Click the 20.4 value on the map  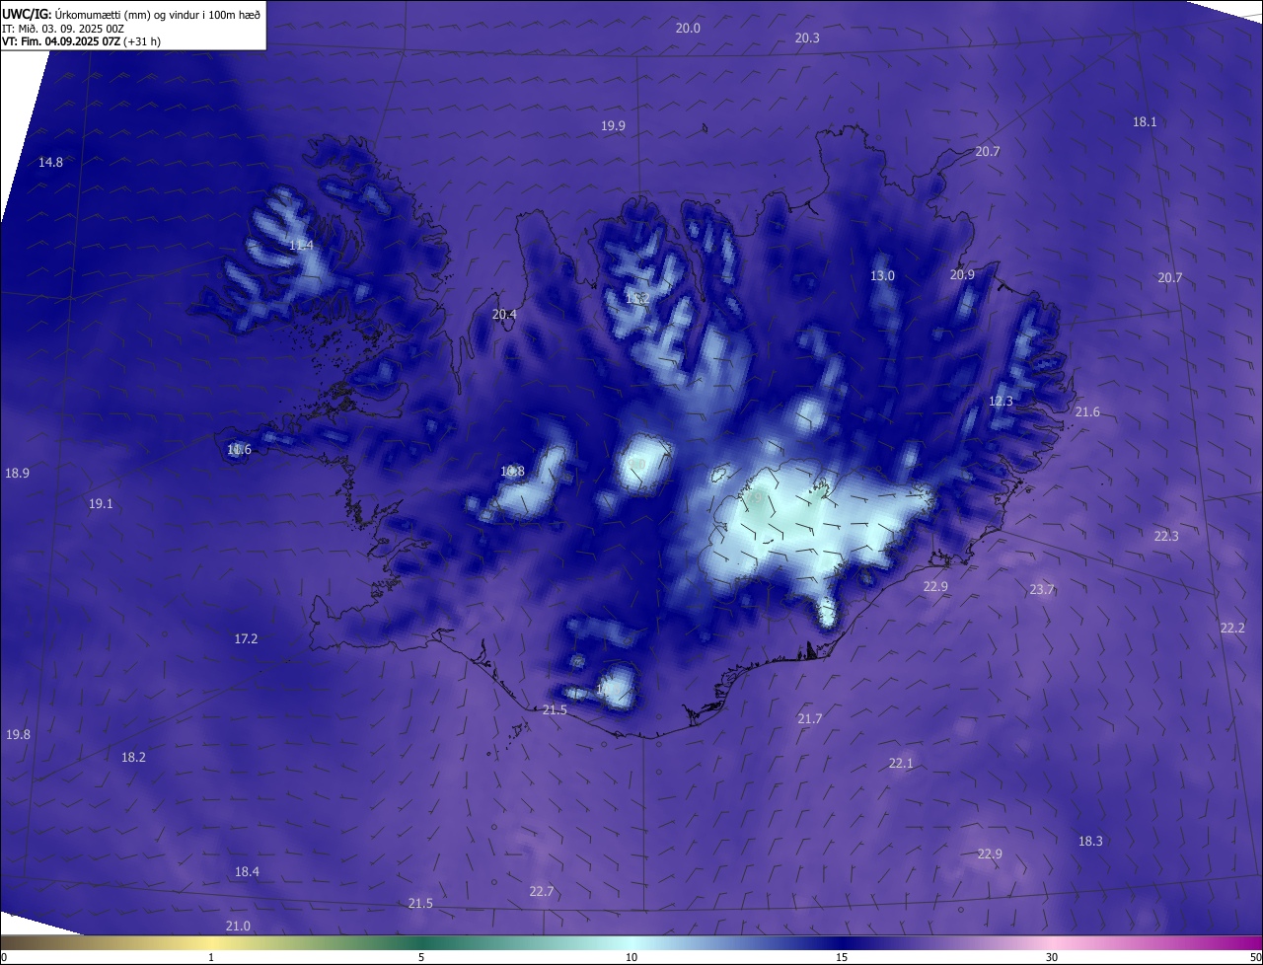click(504, 314)
